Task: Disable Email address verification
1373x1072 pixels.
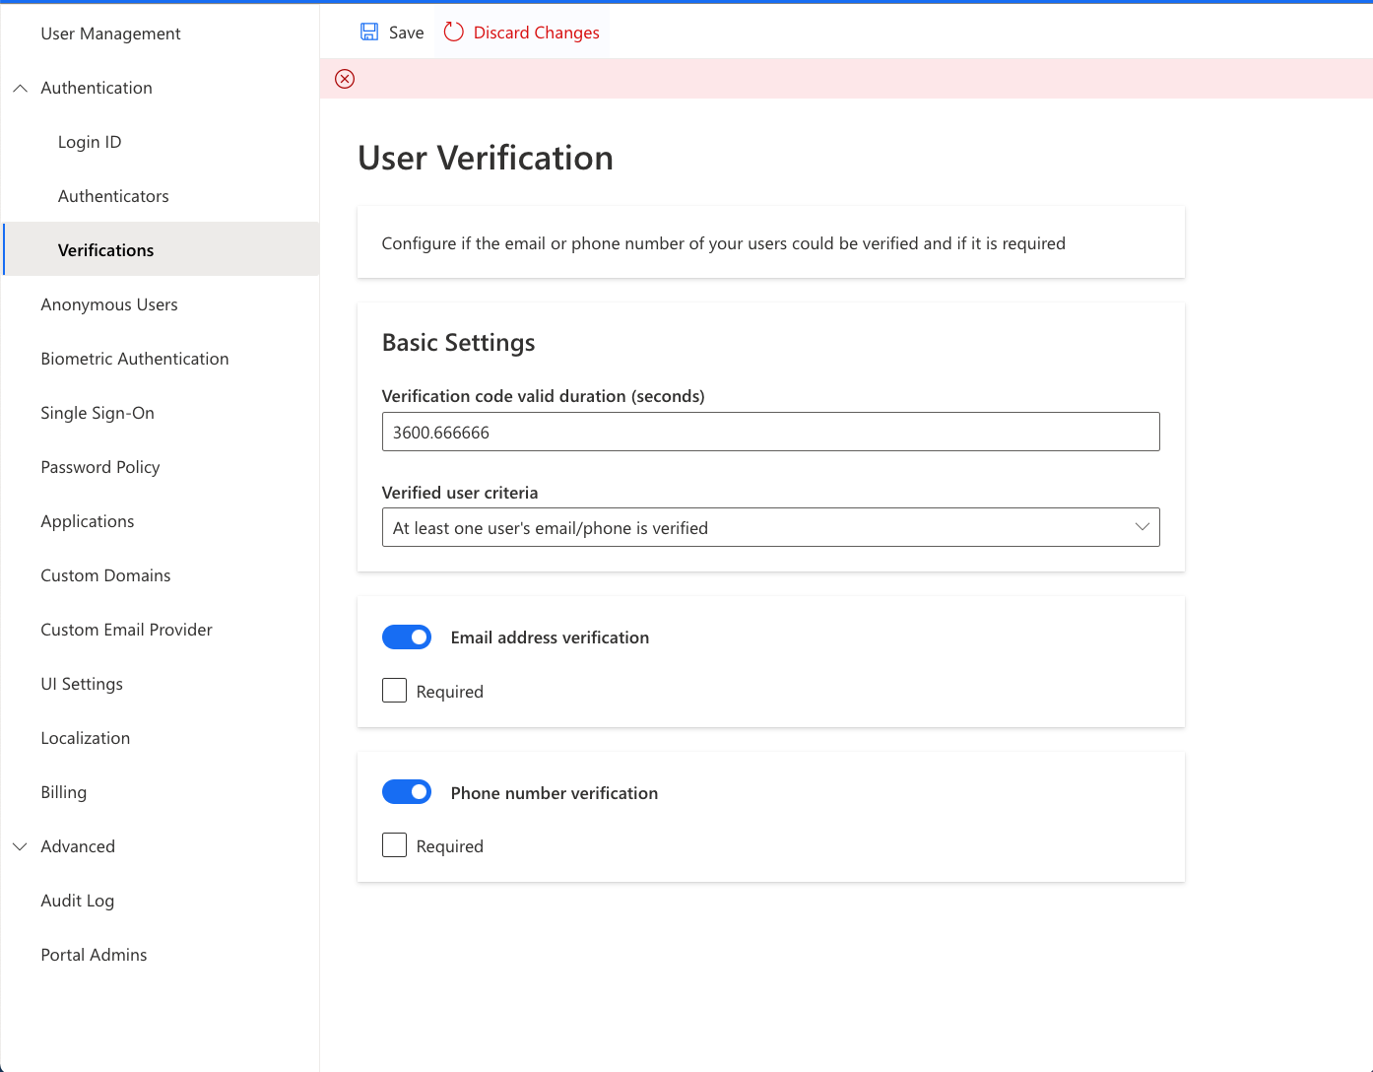Action: tap(406, 636)
